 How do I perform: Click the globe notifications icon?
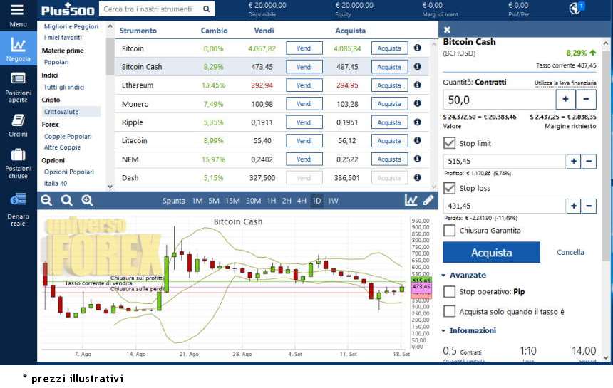click(x=576, y=9)
